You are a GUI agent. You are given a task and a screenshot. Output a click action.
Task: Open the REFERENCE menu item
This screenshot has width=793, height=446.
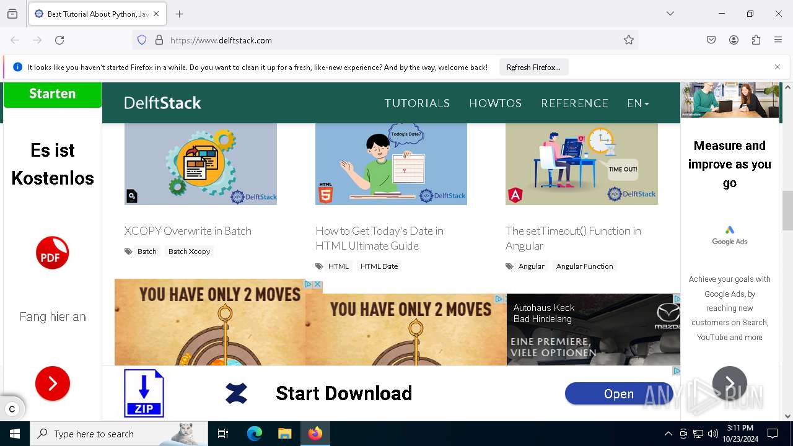pos(575,103)
